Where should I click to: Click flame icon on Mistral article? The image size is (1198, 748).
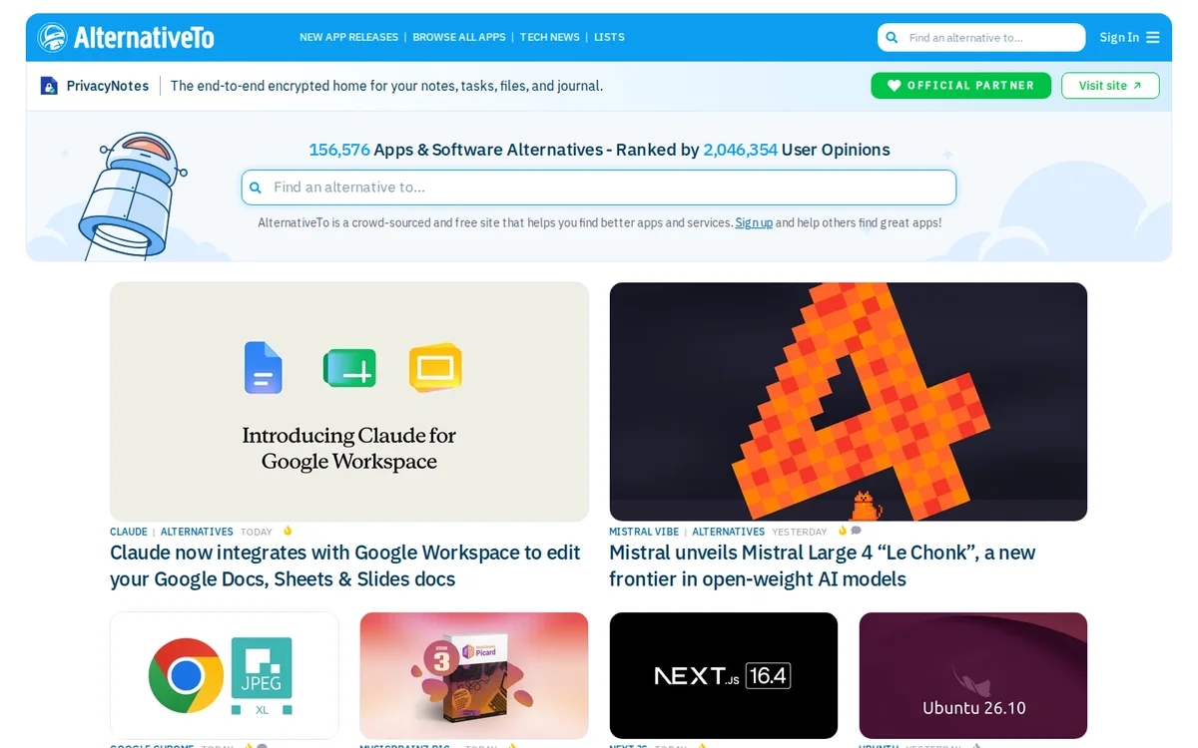(x=843, y=531)
